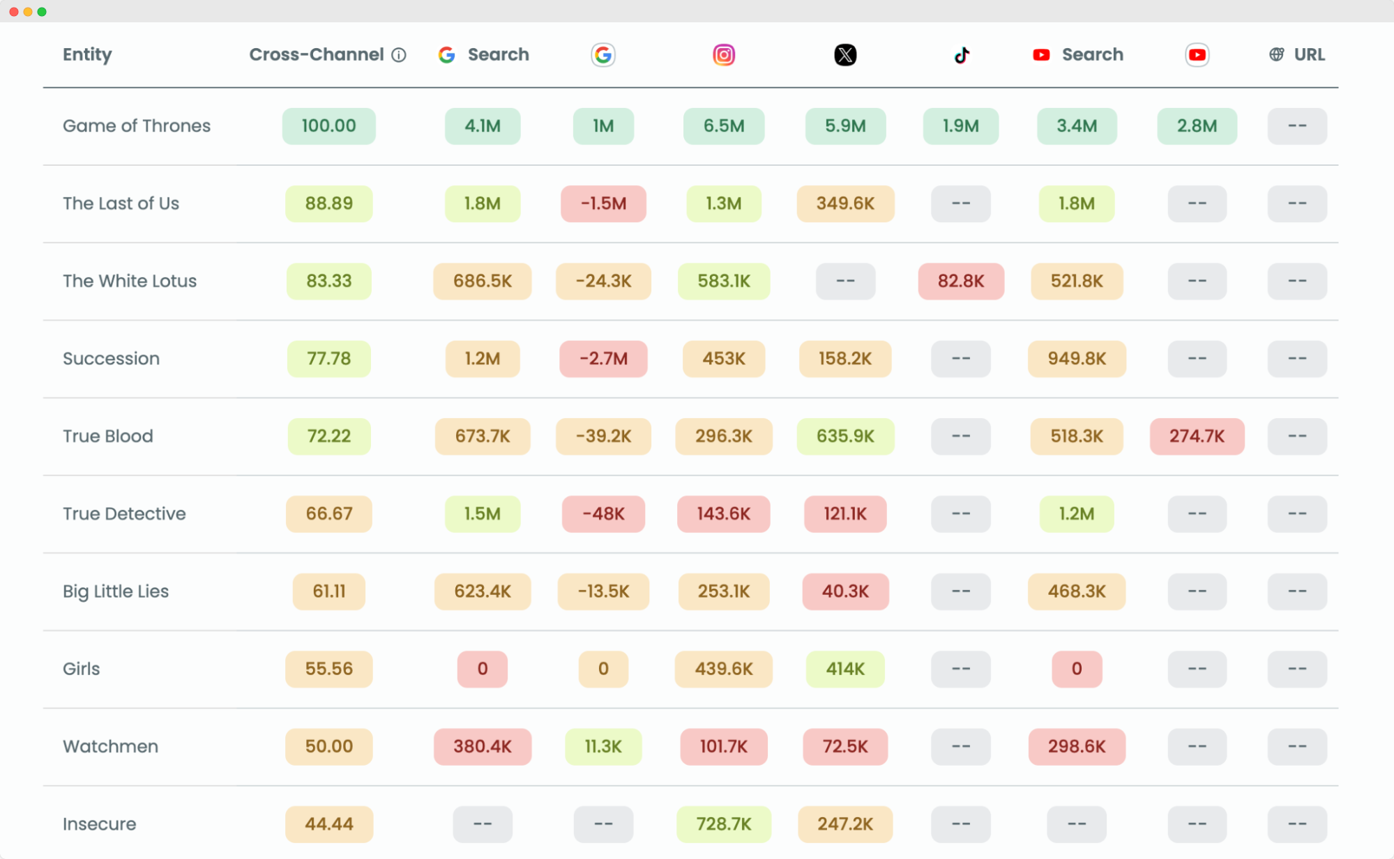Click the Search label next to YouTube icon
The width and height of the screenshot is (1394, 859).
coord(1093,55)
